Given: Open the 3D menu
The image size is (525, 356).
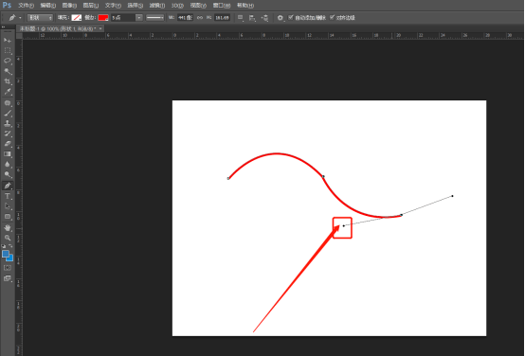Looking at the screenshot, I should pos(177,6).
